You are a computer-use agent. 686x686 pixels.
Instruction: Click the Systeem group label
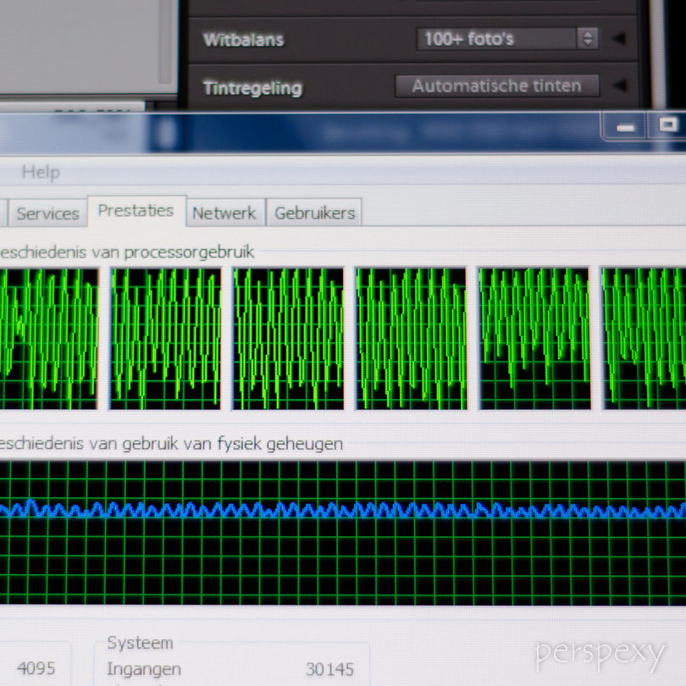[140, 643]
